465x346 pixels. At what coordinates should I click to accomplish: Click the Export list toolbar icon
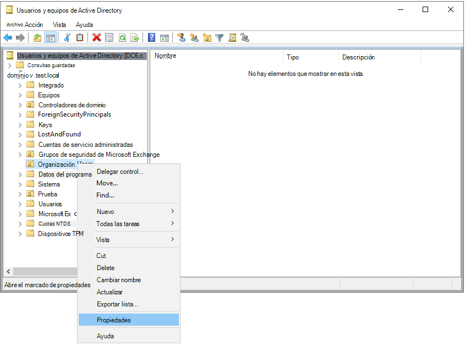[135, 37]
